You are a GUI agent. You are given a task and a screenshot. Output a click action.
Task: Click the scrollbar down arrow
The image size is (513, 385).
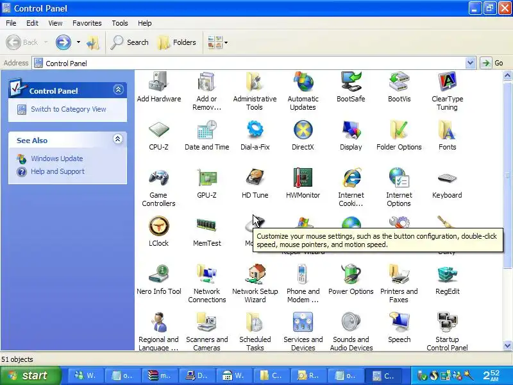[x=507, y=345]
